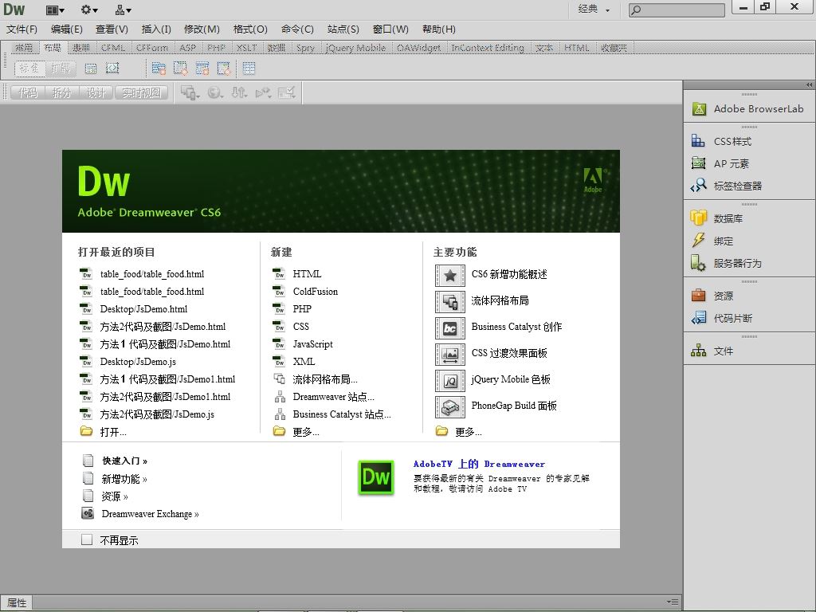Open the file management dropdown in the document toolbar
Viewport: 816px width, 612px height.
(239, 92)
